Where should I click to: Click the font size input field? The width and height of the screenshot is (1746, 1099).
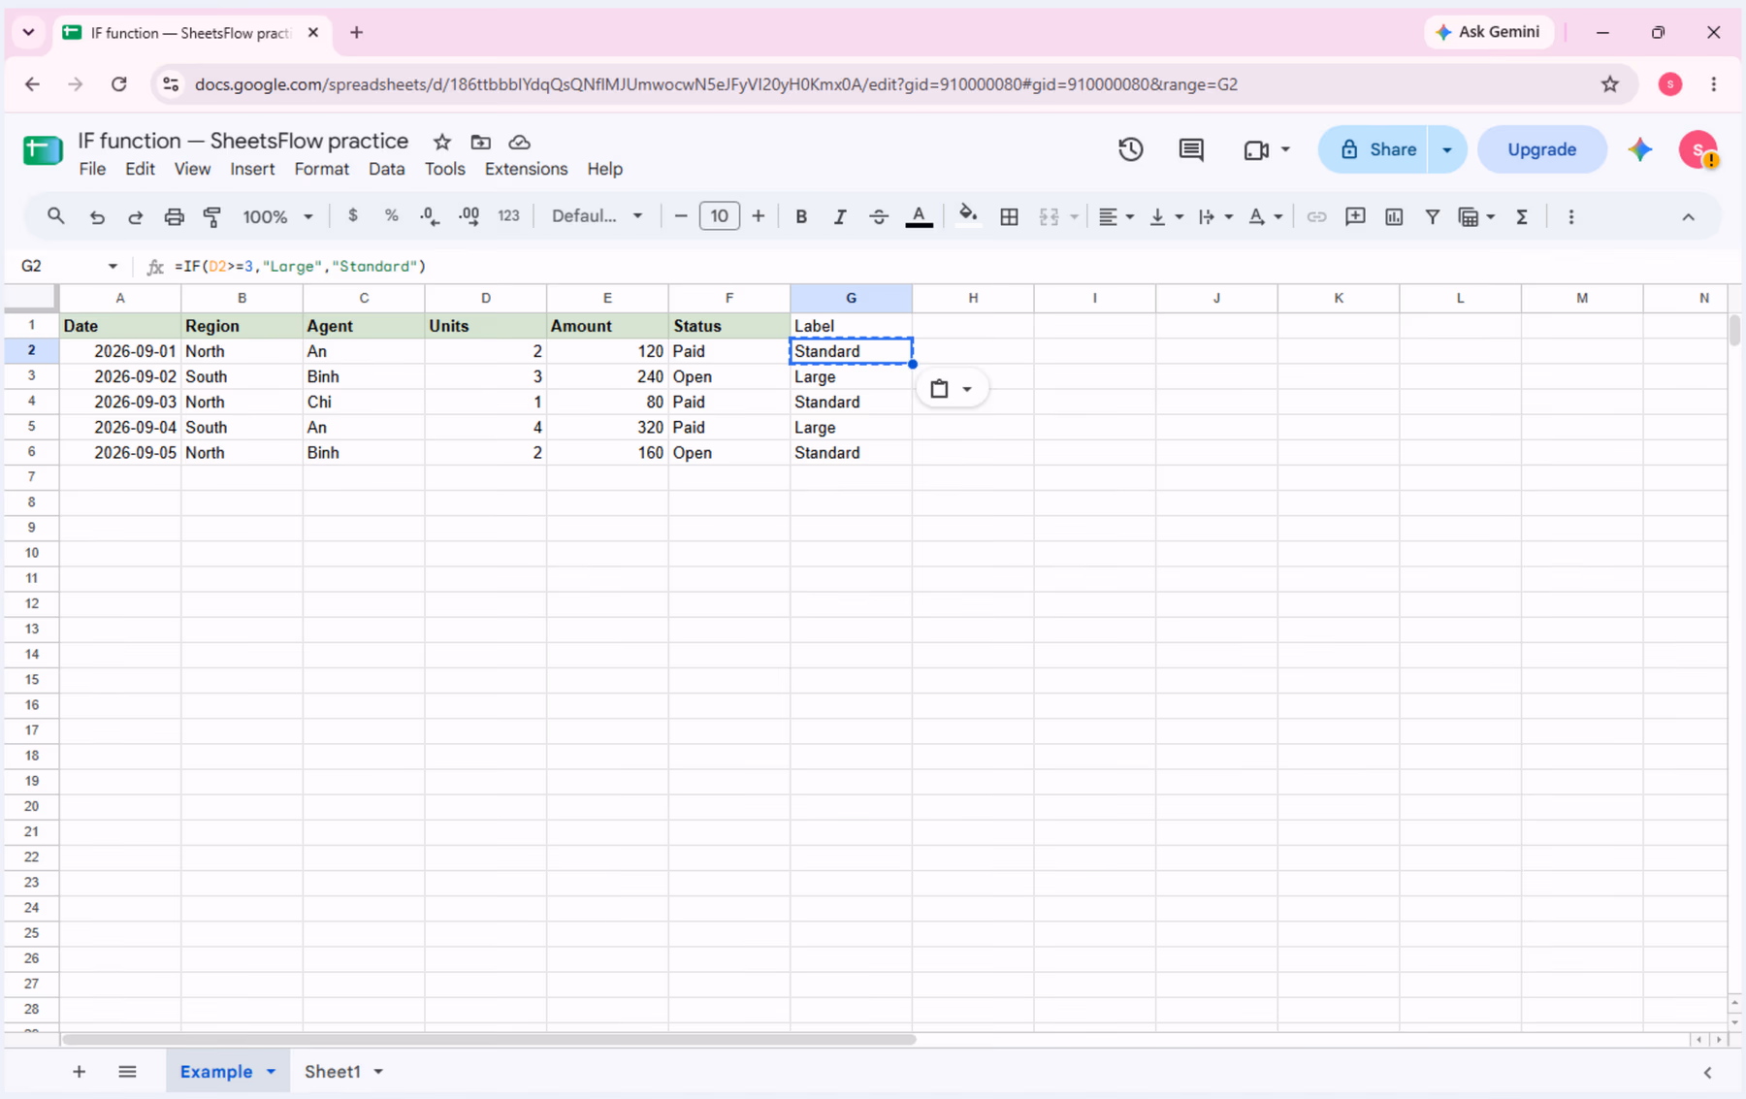[719, 216]
